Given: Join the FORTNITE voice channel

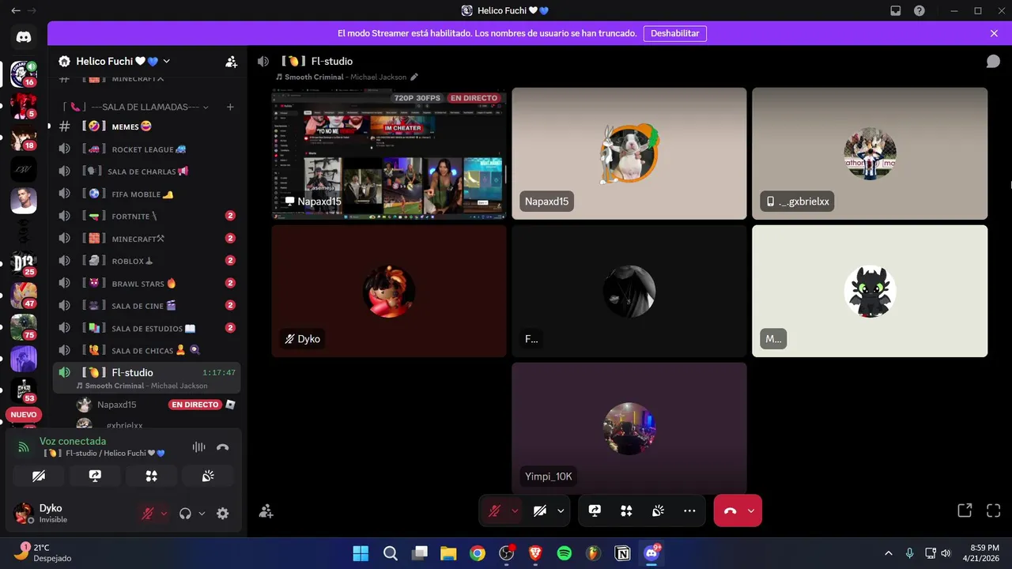Looking at the screenshot, I should tap(146, 216).
